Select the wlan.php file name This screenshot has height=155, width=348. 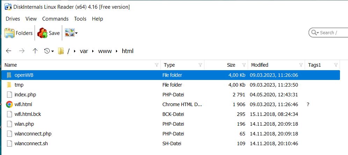[x=24, y=124]
